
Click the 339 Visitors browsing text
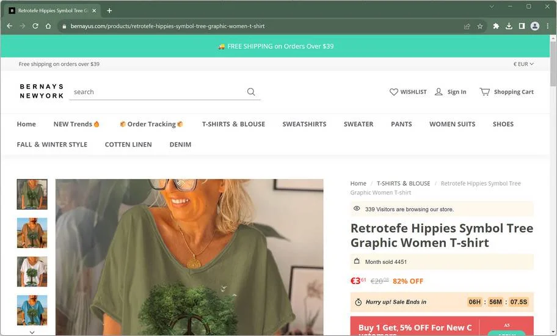409,209
